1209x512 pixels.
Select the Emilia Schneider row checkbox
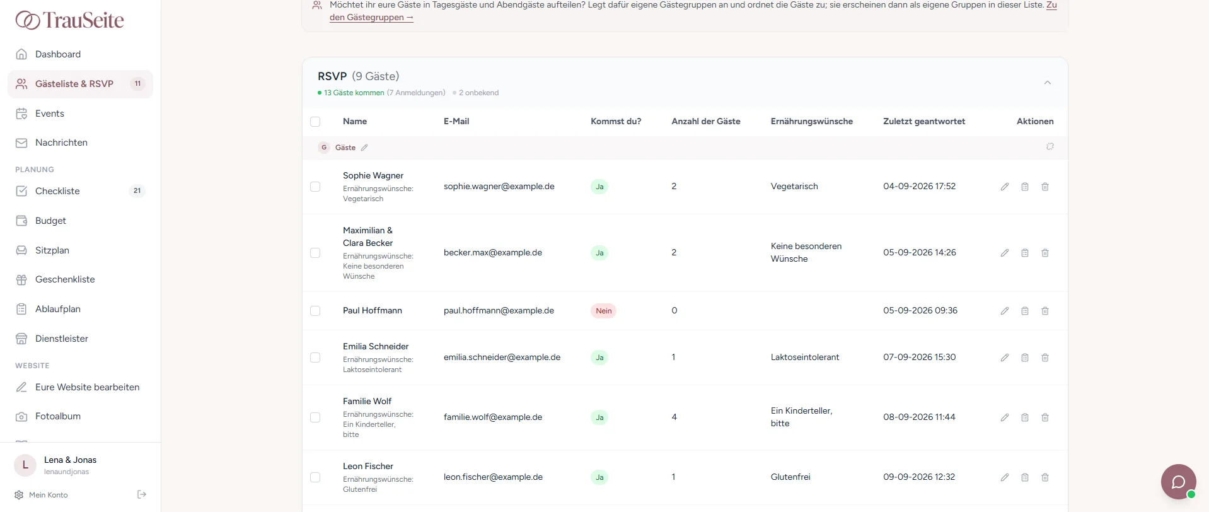click(x=315, y=358)
